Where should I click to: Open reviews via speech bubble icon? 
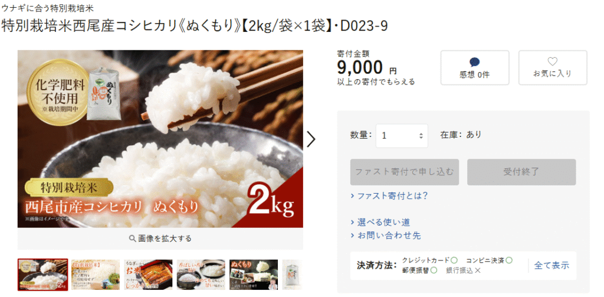pos(475,62)
